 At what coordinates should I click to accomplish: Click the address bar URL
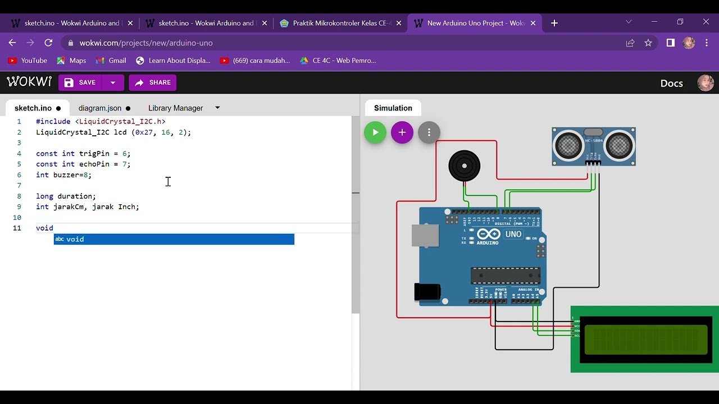(x=146, y=43)
